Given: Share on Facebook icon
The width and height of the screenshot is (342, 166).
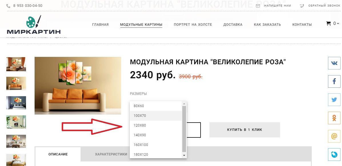Looking at the screenshot, I should 334,81.
